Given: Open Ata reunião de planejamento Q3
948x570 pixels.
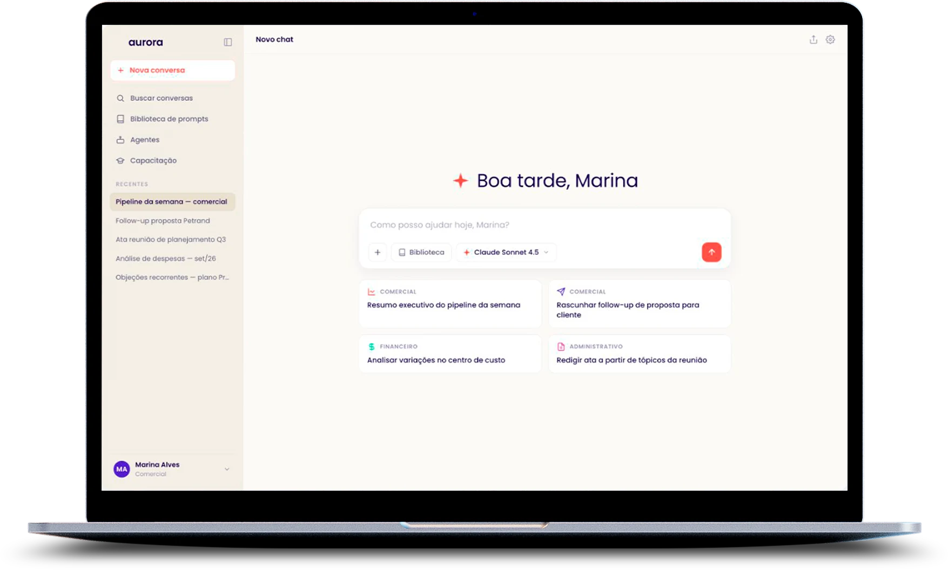Looking at the screenshot, I should [x=173, y=240].
